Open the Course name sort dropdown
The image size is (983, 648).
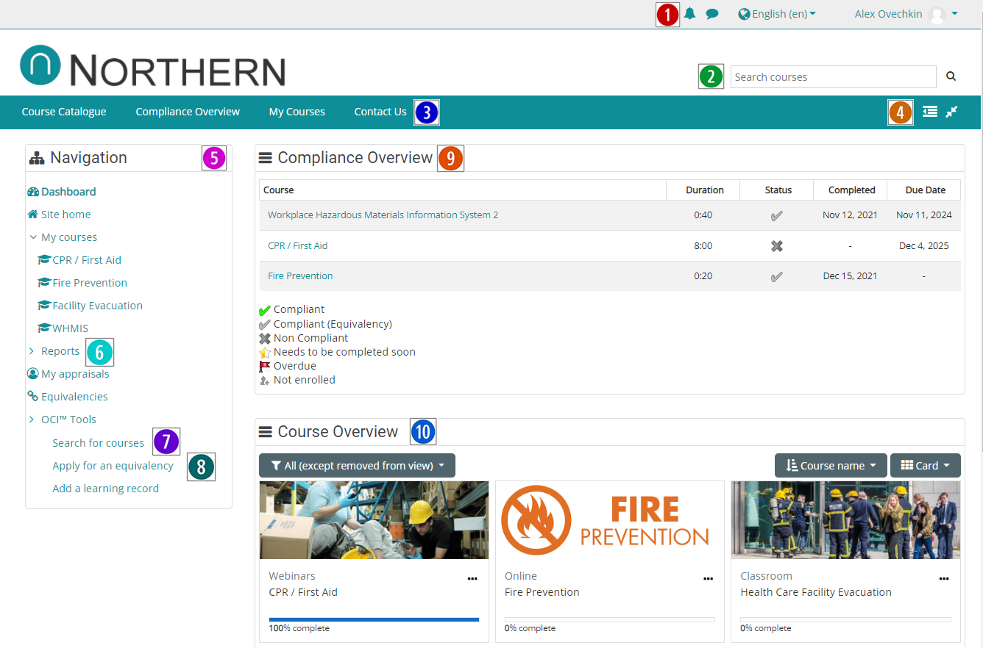pyautogui.click(x=830, y=466)
